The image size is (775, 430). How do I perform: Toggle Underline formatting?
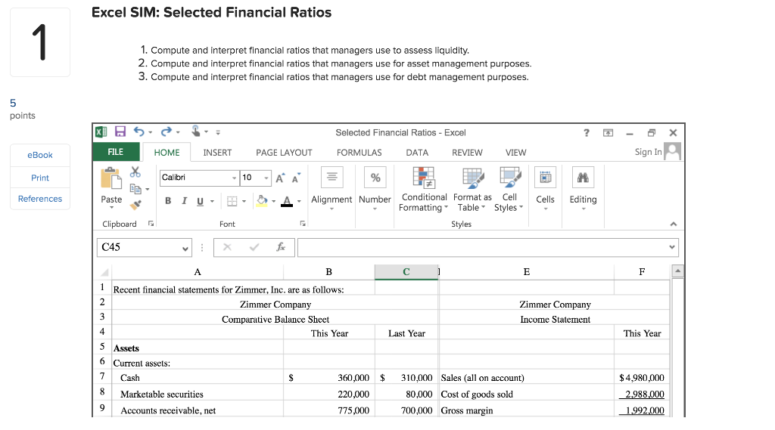tap(200, 201)
